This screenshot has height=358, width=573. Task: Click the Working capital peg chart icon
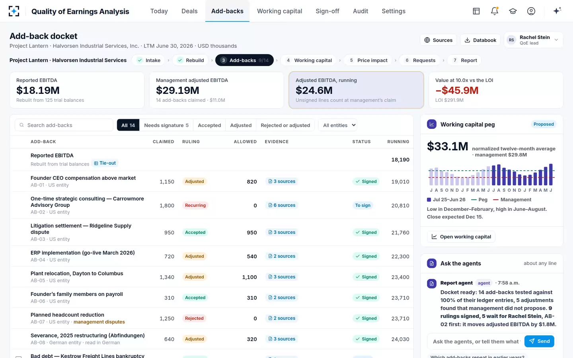tap(432, 124)
